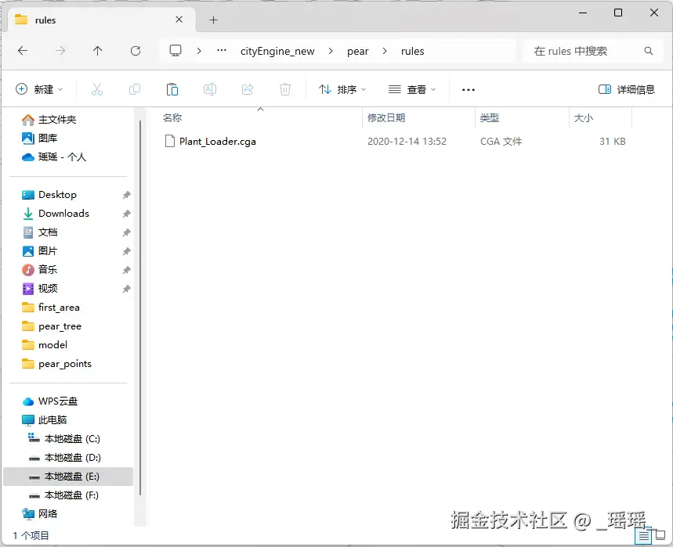Image resolution: width=673 pixels, height=547 pixels.
Task: Open the 查看 view dropdown
Action: point(412,89)
